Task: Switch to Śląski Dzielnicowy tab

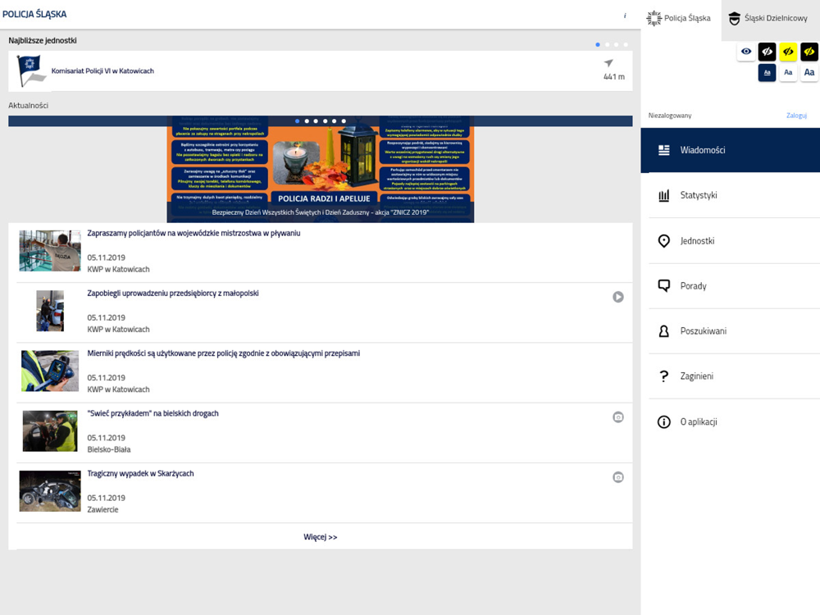Action: tap(768, 18)
